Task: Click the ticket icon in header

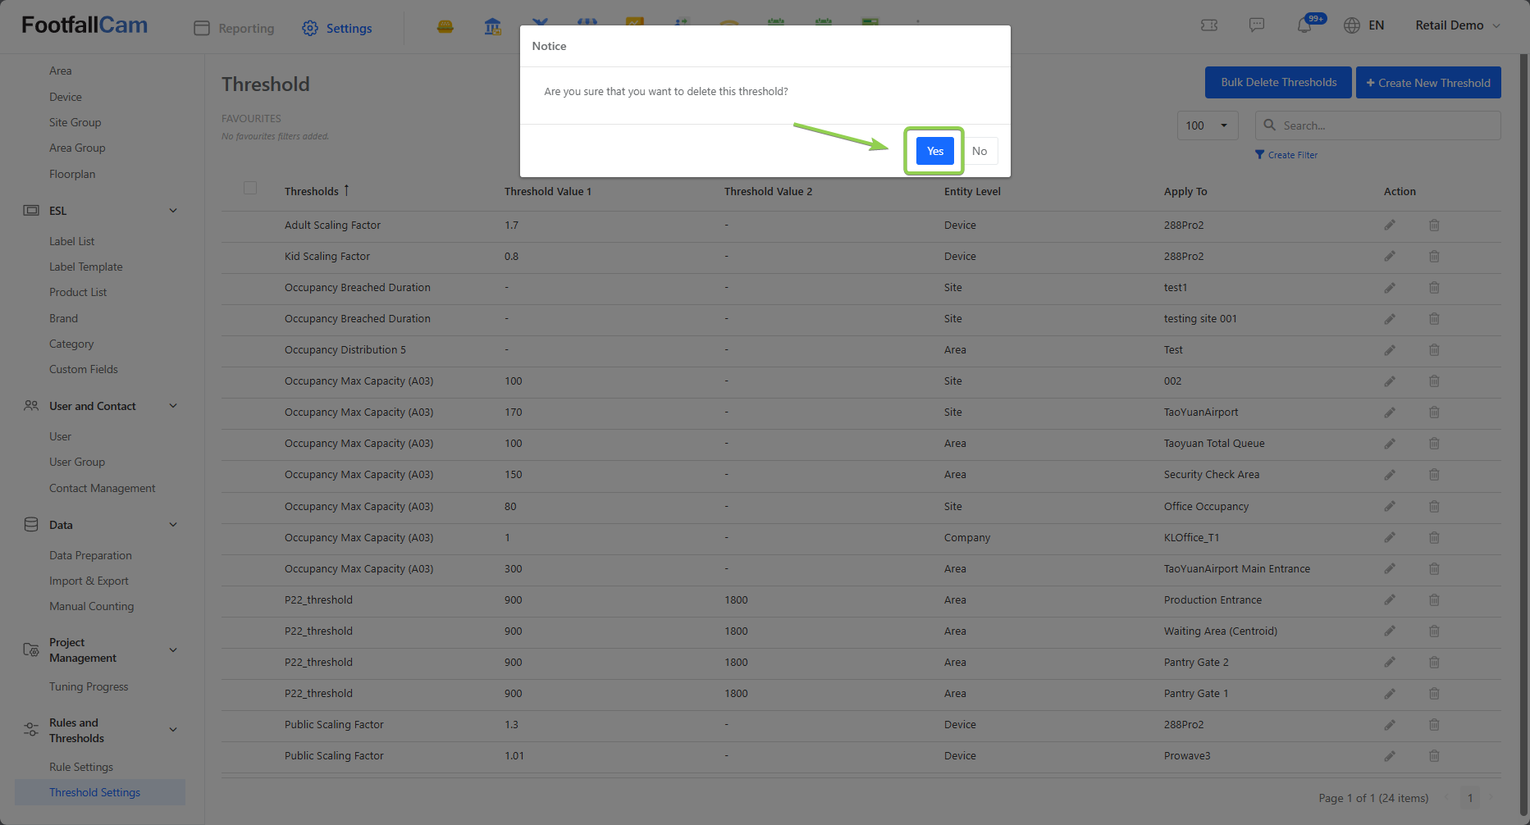Action: 1208,25
